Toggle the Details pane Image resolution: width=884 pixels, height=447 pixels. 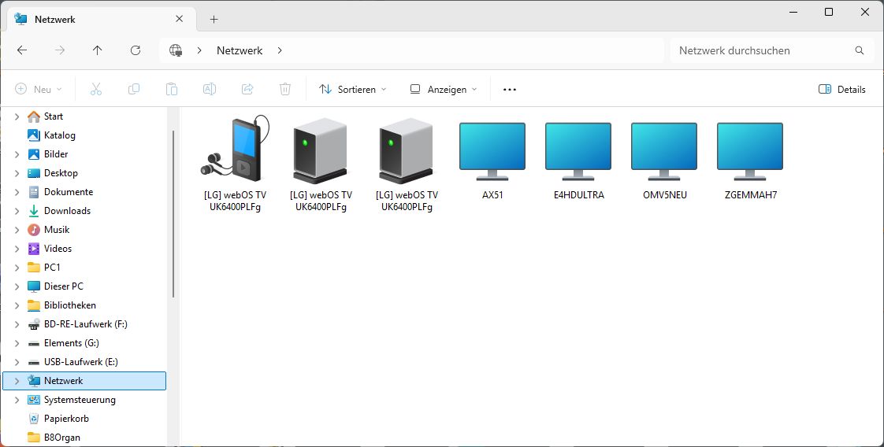842,90
